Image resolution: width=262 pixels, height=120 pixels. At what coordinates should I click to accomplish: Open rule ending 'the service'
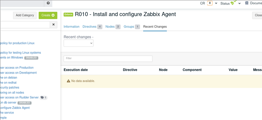pyautogui.click(x=7, y=113)
